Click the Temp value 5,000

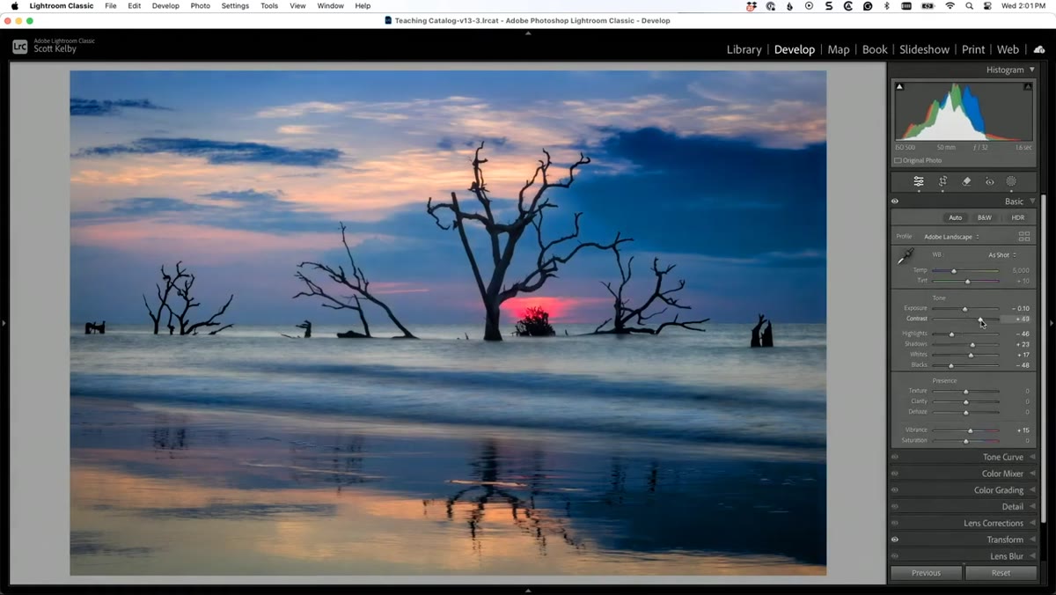tap(1021, 270)
